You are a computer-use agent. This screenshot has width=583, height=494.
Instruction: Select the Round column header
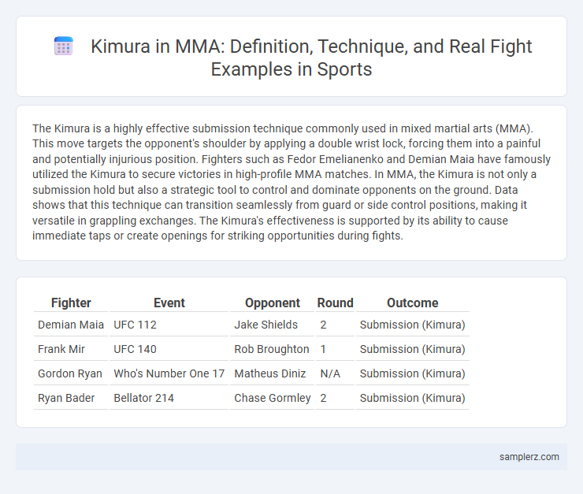335,303
